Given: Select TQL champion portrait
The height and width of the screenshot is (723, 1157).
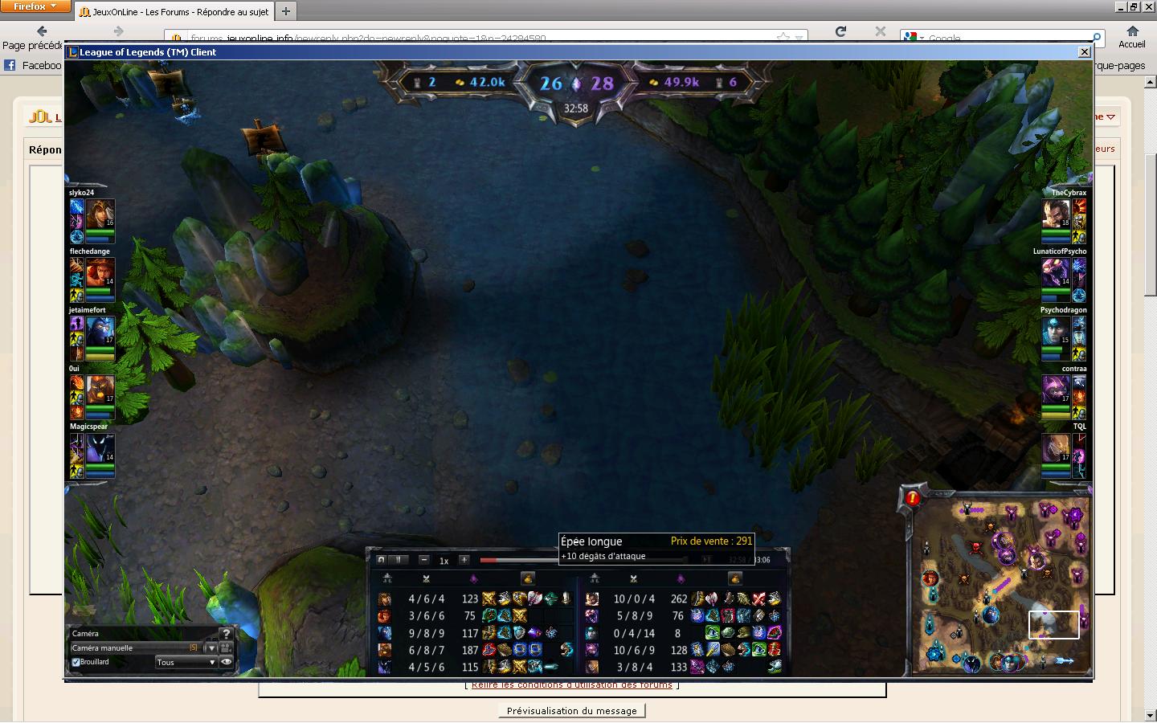Looking at the screenshot, I should point(1057,447).
